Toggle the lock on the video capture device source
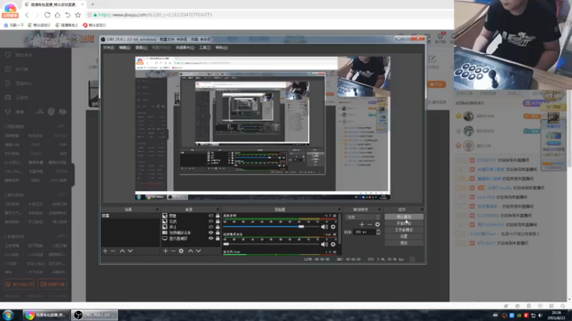The width and height of the screenshot is (572, 321). pyautogui.click(x=218, y=233)
